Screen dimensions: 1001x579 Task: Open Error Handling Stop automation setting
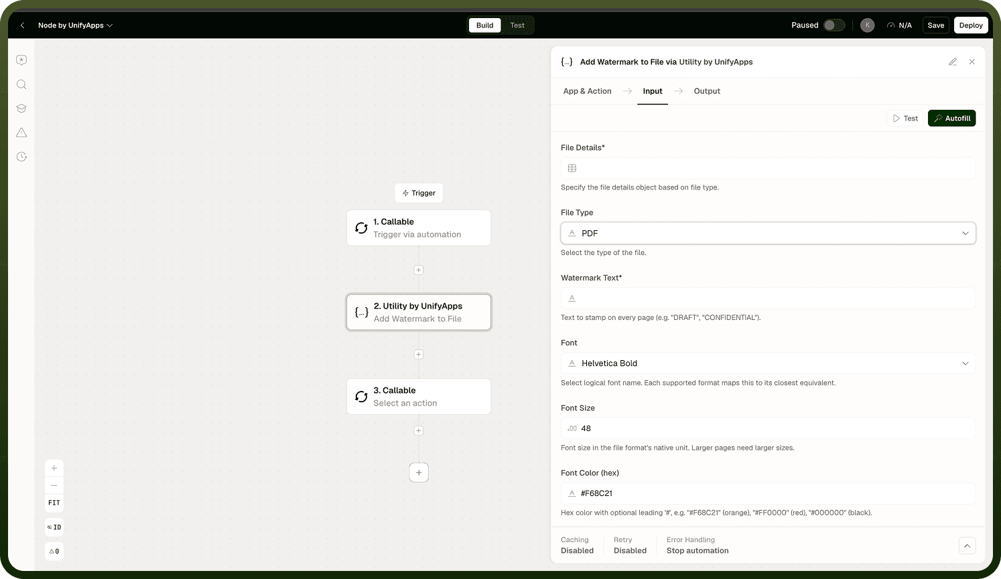[697, 546]
